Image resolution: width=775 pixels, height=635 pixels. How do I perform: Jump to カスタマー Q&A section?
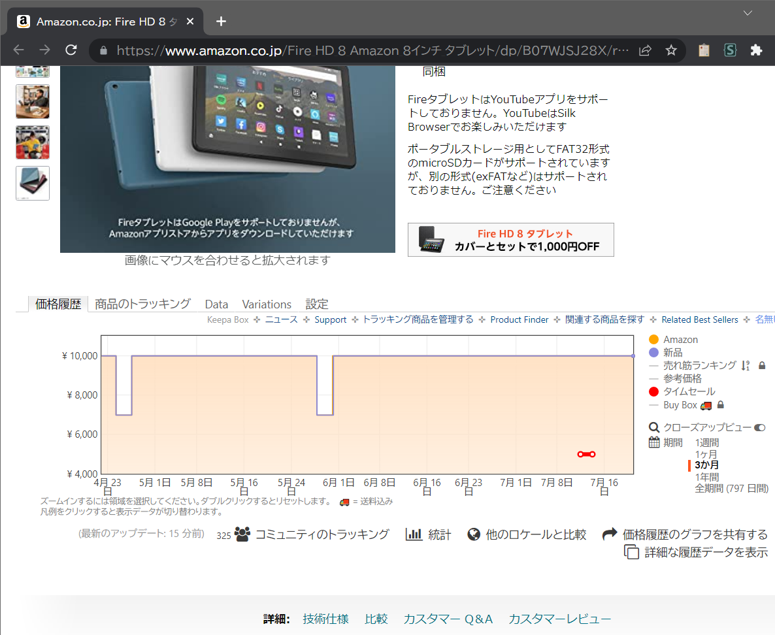point(448,619)
